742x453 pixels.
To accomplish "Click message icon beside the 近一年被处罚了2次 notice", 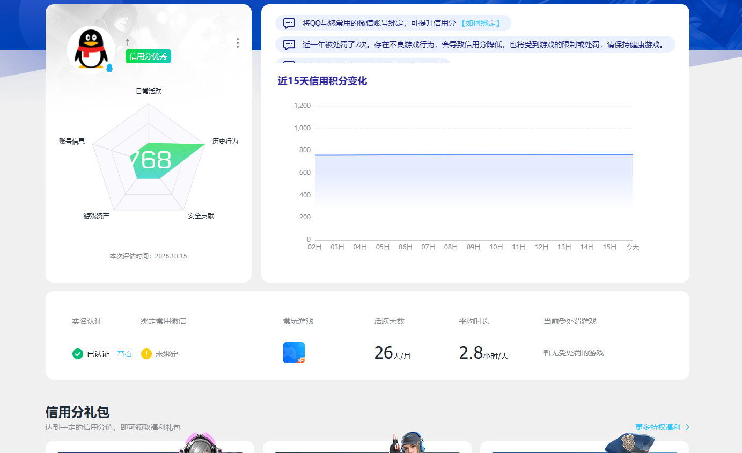I will 289,44.
